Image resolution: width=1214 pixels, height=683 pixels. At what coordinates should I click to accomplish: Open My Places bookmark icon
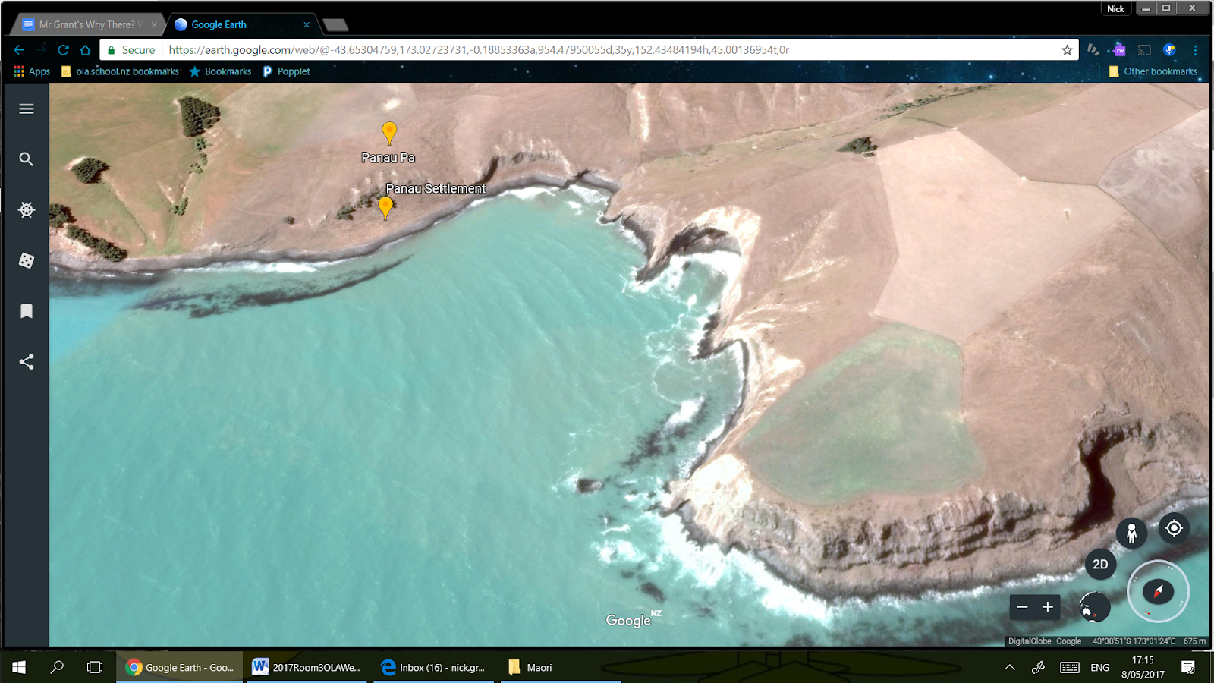coord(26,311)
